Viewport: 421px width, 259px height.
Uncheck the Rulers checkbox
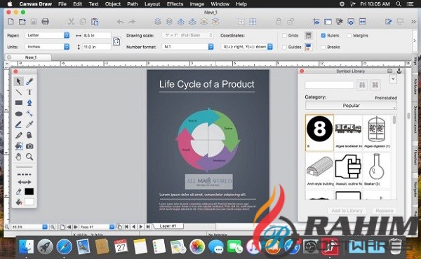click(x=323, y=36)
